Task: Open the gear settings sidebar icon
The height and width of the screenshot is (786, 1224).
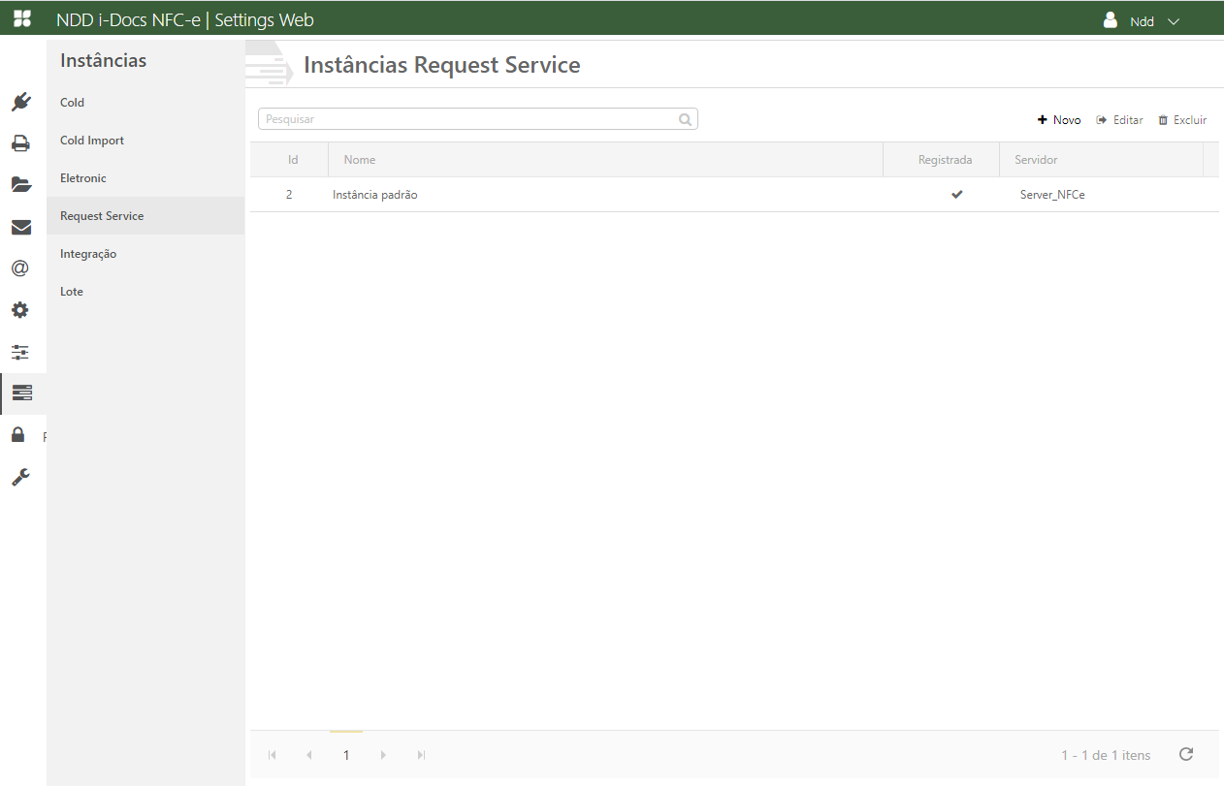Action: point(20,310)
